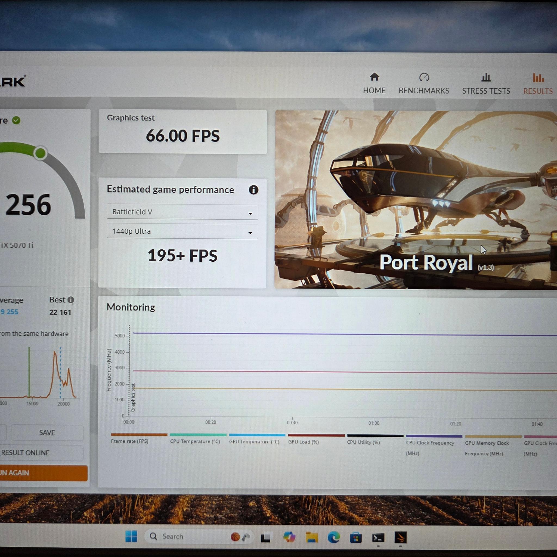Screen dimensions: 557x557
Task: Open Task View from the taskbar
Action: 265,538
